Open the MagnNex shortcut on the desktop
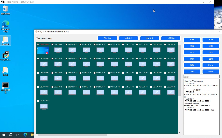Screen dimensions: 222x138 tap(5, 55)
